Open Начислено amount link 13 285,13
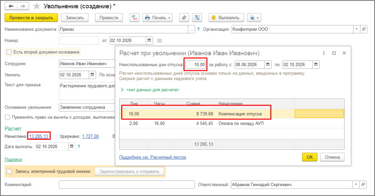Viewport: 375px width, 196px height. click(x=39, y=136)
